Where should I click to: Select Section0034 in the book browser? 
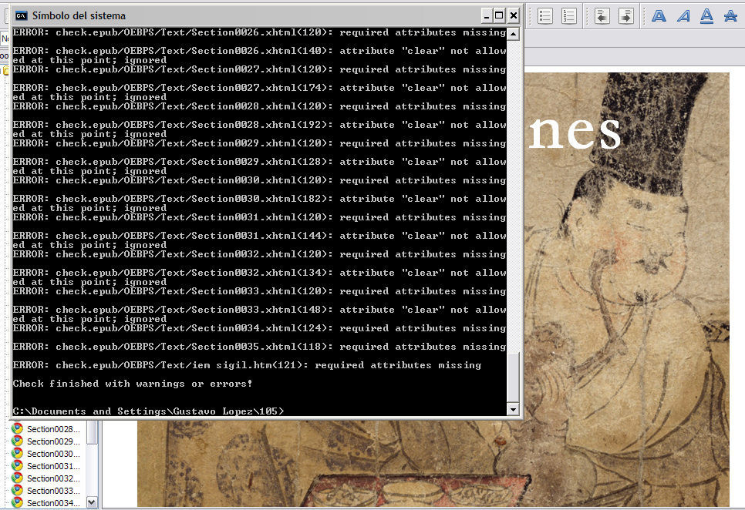click(x=53, y=503)
